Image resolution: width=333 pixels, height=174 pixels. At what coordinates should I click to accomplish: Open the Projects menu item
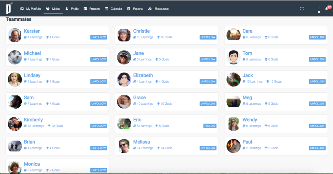click(92, 9)
